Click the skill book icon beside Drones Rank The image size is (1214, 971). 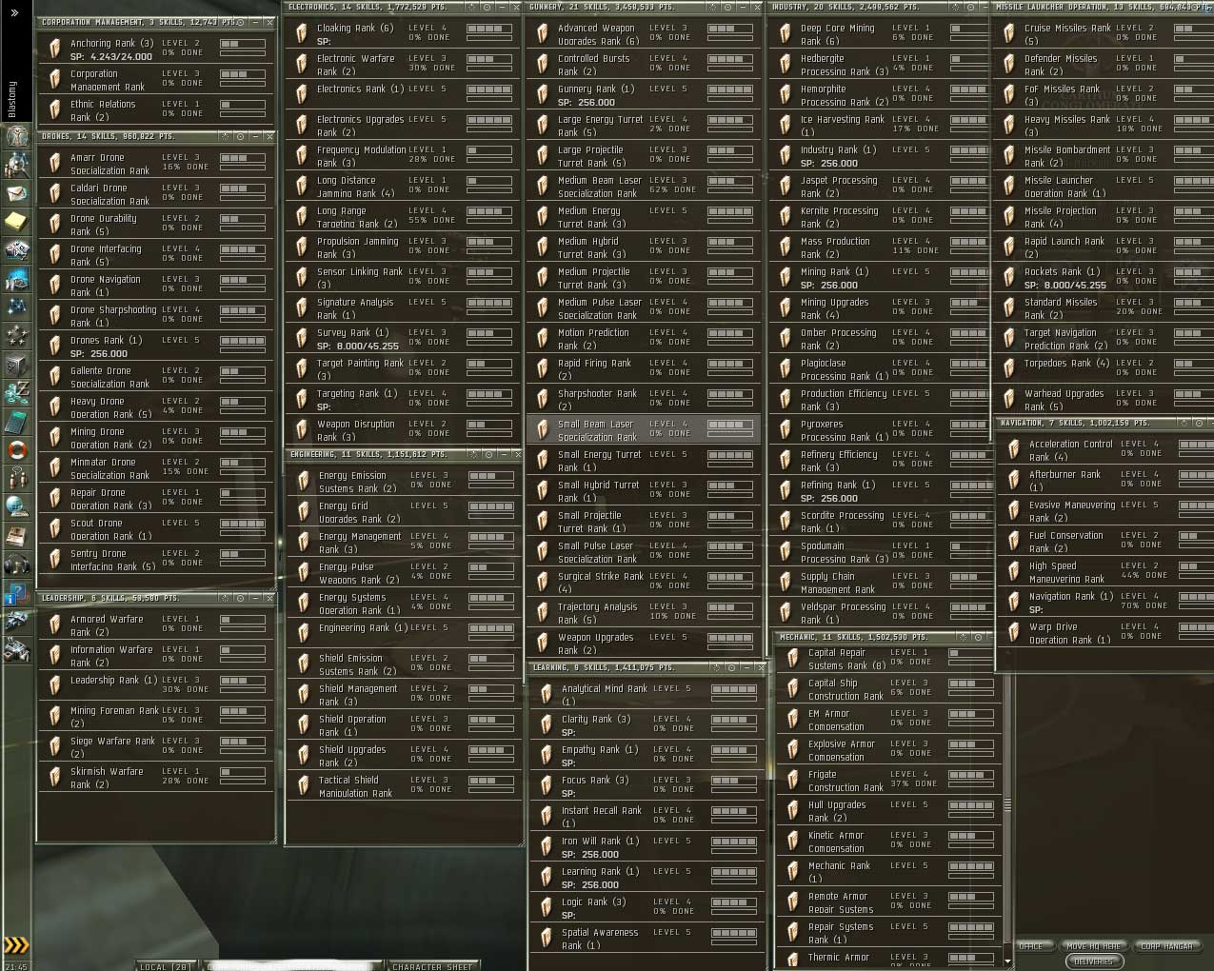(55, 346)
